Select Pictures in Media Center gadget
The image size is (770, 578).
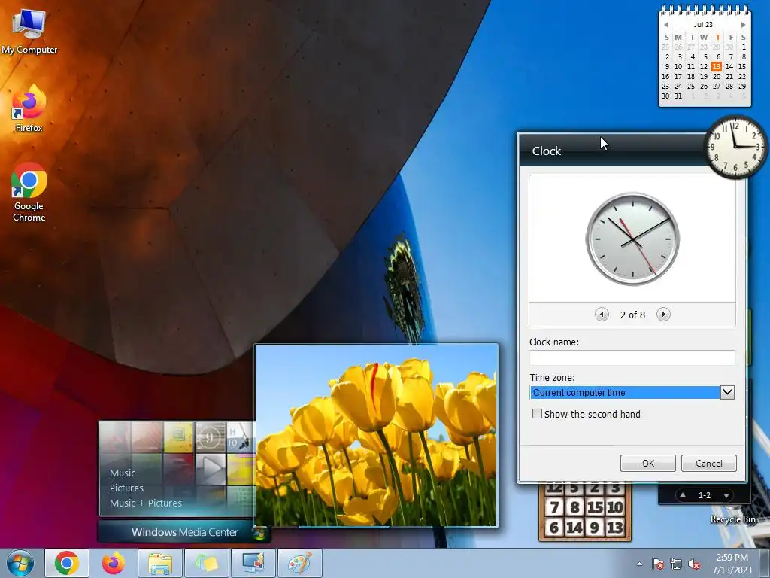click(126, 488)
